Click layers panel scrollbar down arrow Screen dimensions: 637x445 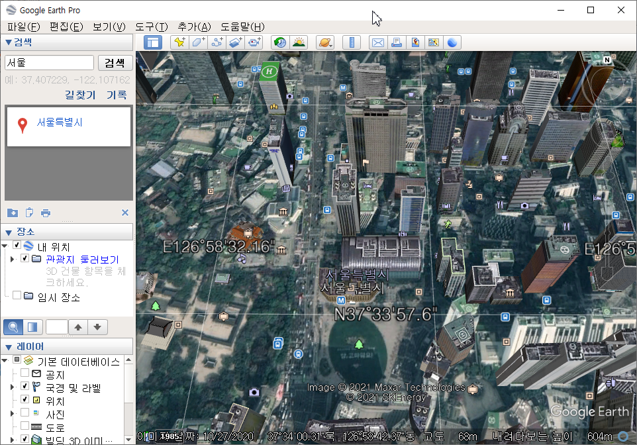coord(128,440)
